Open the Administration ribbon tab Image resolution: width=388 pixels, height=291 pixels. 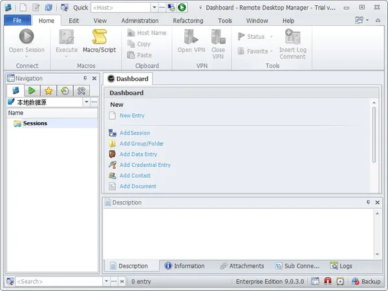point(140,21)
